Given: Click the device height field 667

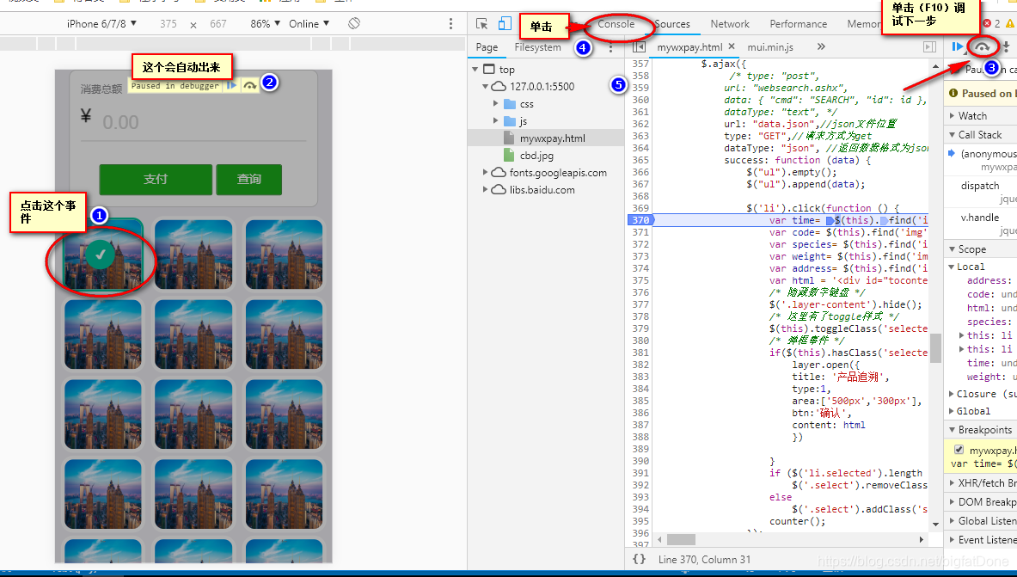Looking at the screenshot, I should coord(218,23).
